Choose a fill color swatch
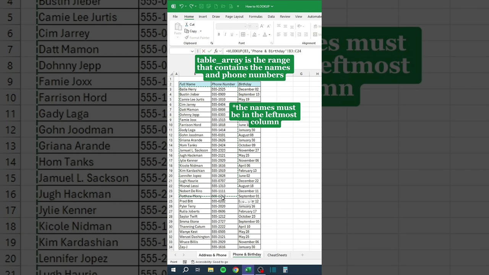489x275 pixels. pyautogui.click(x=254, y=34)
